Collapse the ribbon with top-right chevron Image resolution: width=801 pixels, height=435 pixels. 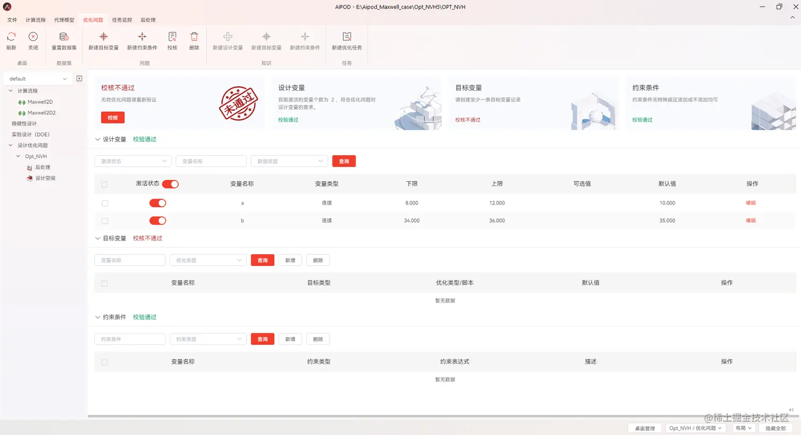tap(793, 17)
